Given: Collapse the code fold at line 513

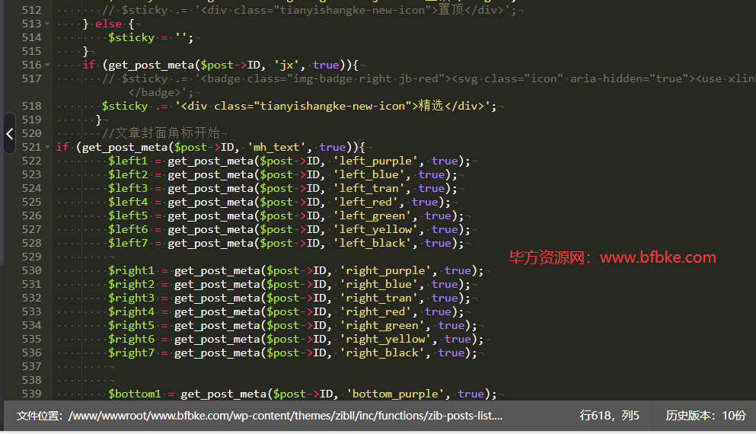Looking at the screenshot, I should [x=47, y=24].
